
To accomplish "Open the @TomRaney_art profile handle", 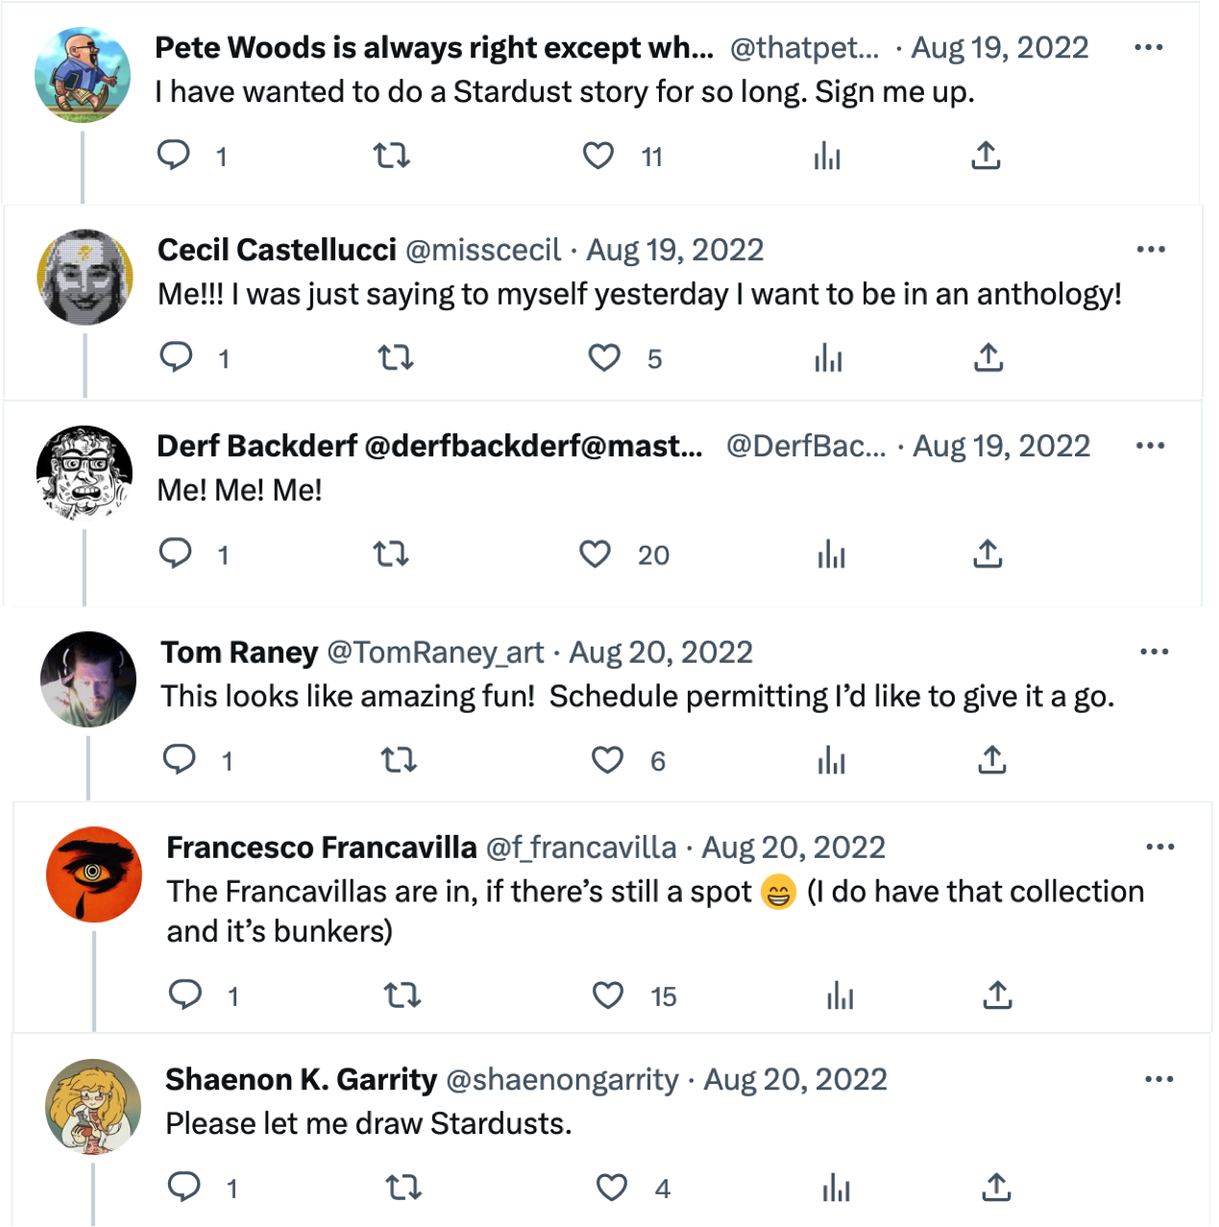I will point(435,652).
